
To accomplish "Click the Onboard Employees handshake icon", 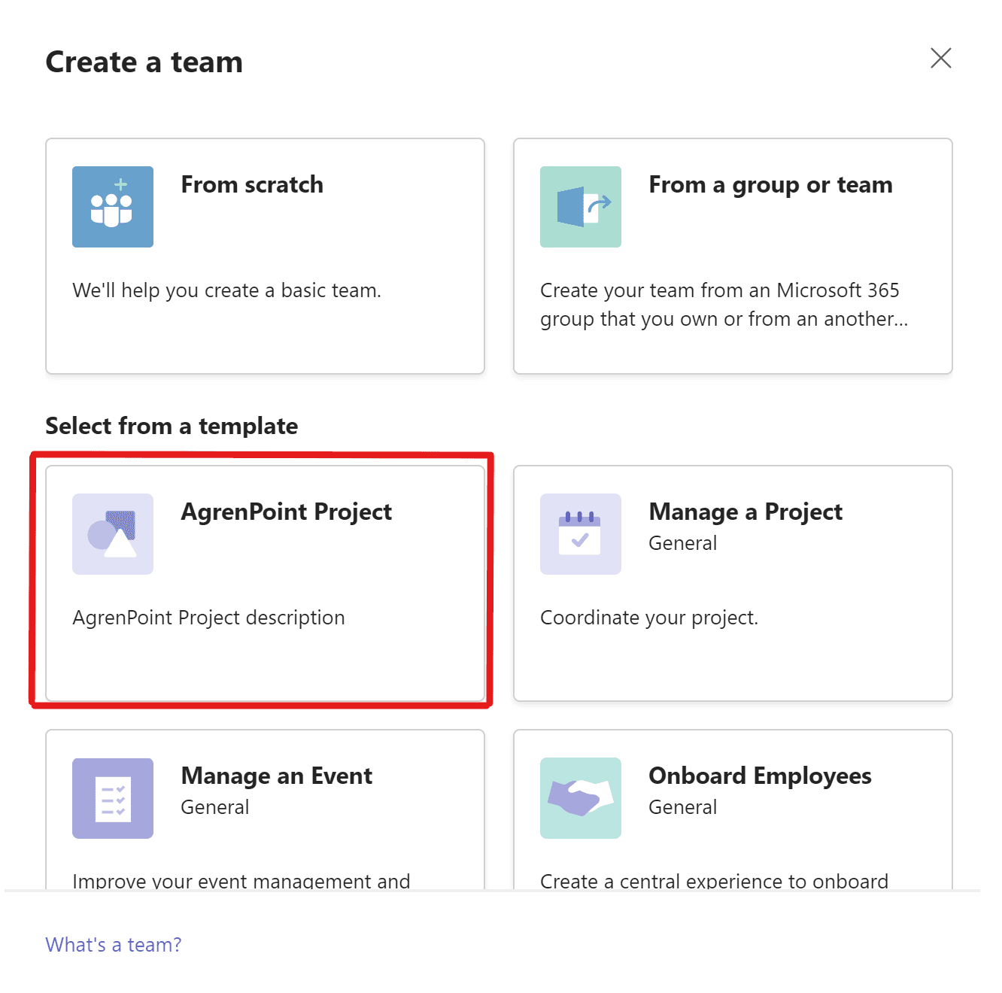I will point(580,798).
